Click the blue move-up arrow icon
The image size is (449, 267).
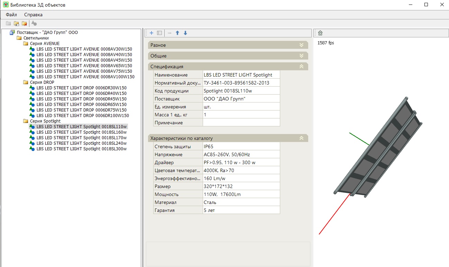coord(177,33)
